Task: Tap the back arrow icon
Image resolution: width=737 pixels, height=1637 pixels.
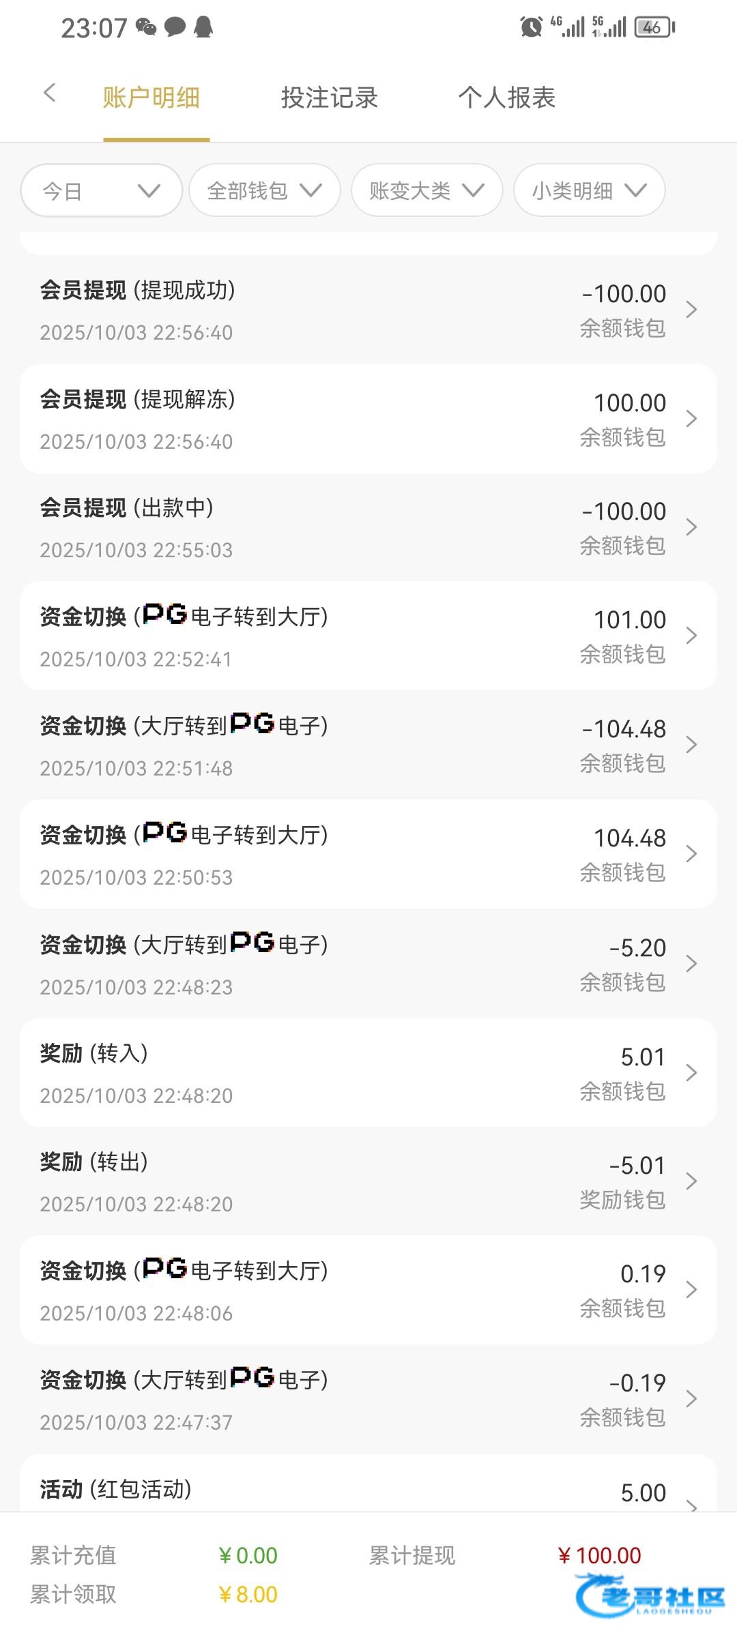Action: coord(49,93)
